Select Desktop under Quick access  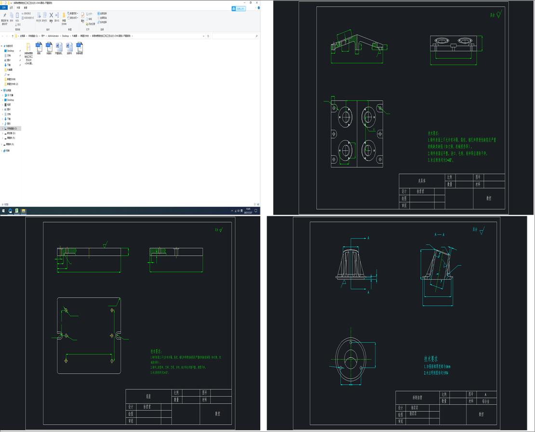coord(10,51)
